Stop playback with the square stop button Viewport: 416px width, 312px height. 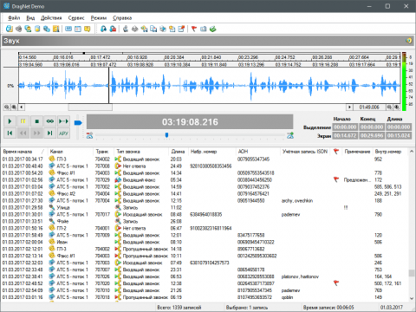tap(36, 121)
